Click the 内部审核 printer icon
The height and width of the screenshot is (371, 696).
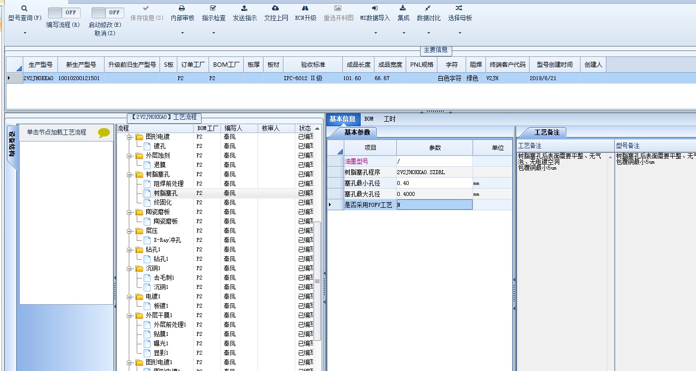pos(182,8)
